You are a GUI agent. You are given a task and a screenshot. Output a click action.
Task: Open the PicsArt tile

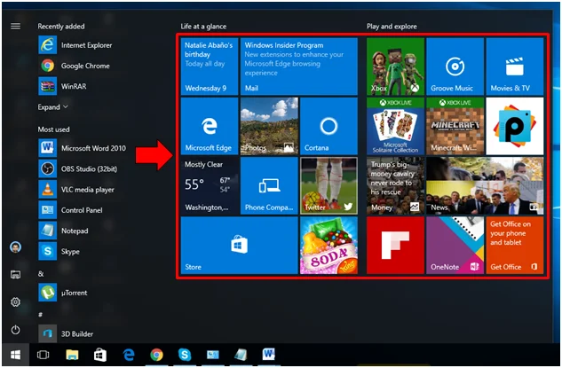(515, 126)
